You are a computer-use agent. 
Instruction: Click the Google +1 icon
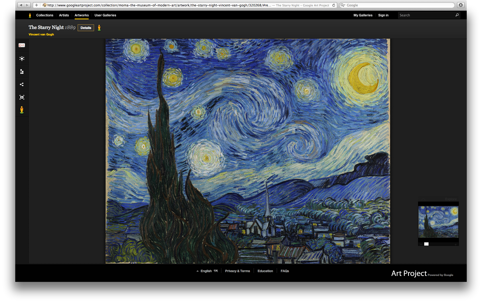click(x=21, y=45)
